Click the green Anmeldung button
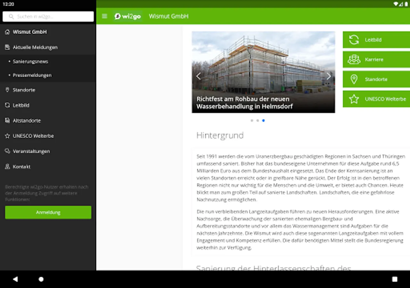410x288 pixels. coord(48,212)
